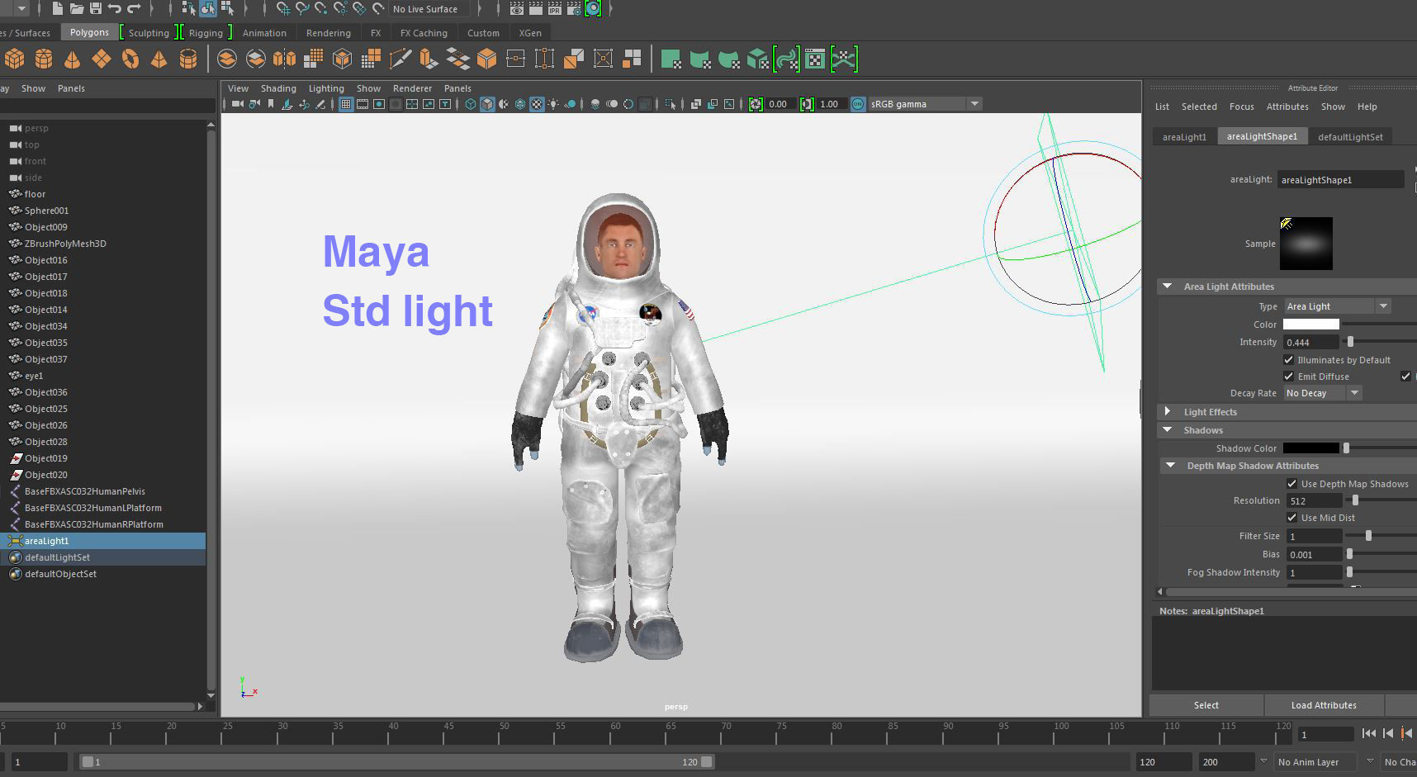
Task: Click the Shadow Color swatch
Action: tap(1310, 448)
